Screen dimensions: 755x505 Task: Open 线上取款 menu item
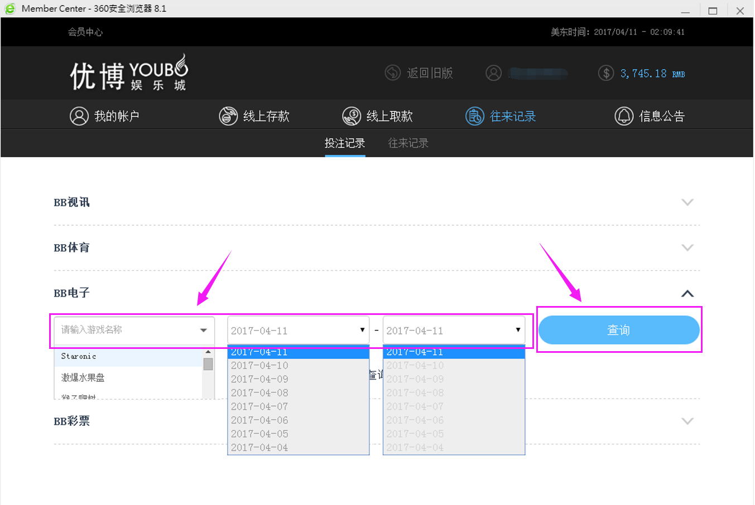pos(377,116)
